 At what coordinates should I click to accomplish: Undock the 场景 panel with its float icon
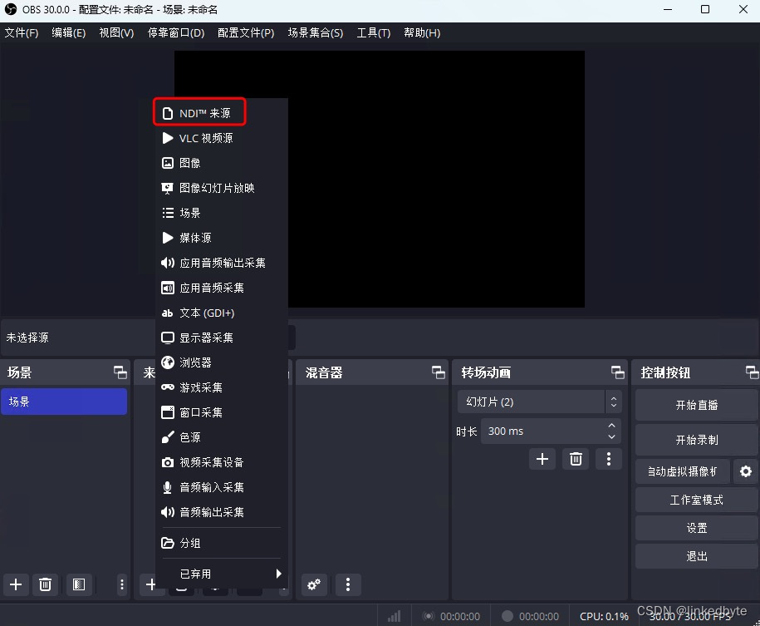pyautogui.click(x=120, y=372)
